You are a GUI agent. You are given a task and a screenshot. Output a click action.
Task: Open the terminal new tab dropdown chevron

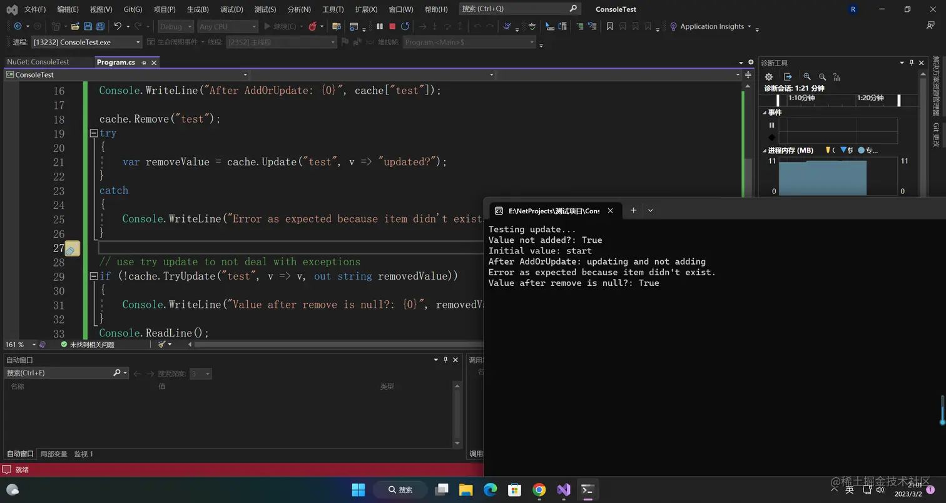click(x=650, y=210)
